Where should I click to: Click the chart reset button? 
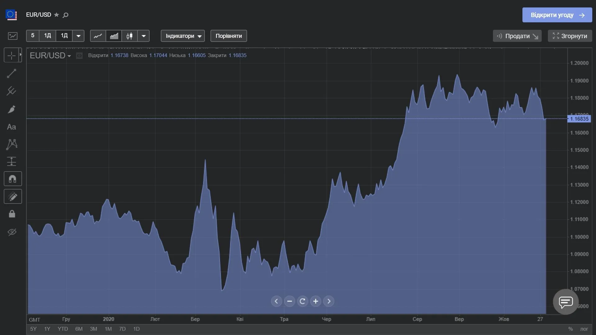pos(302,301)
